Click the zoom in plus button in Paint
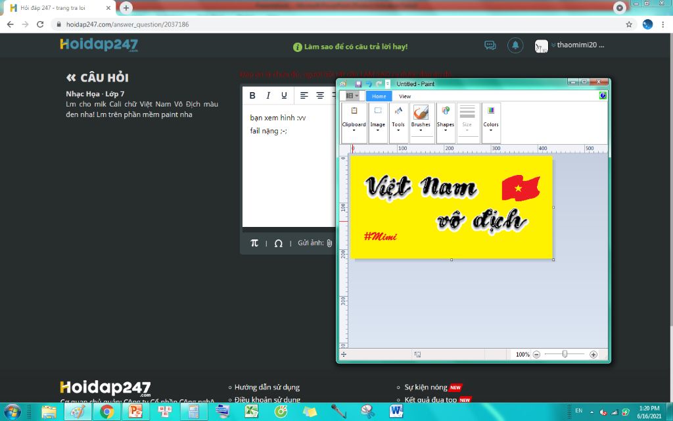673x421 pixels. 593,355
